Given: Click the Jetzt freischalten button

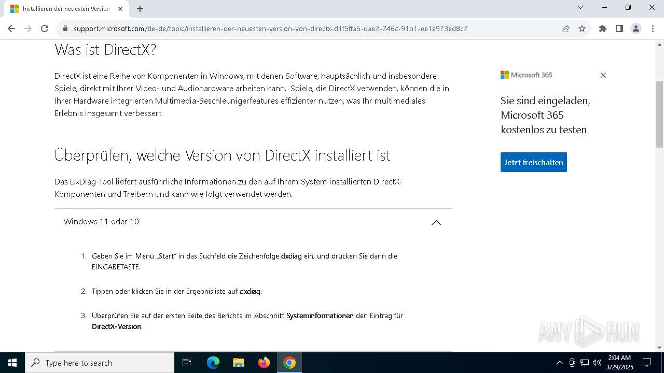Looking at the screenshot, I should tap(534, 162).
